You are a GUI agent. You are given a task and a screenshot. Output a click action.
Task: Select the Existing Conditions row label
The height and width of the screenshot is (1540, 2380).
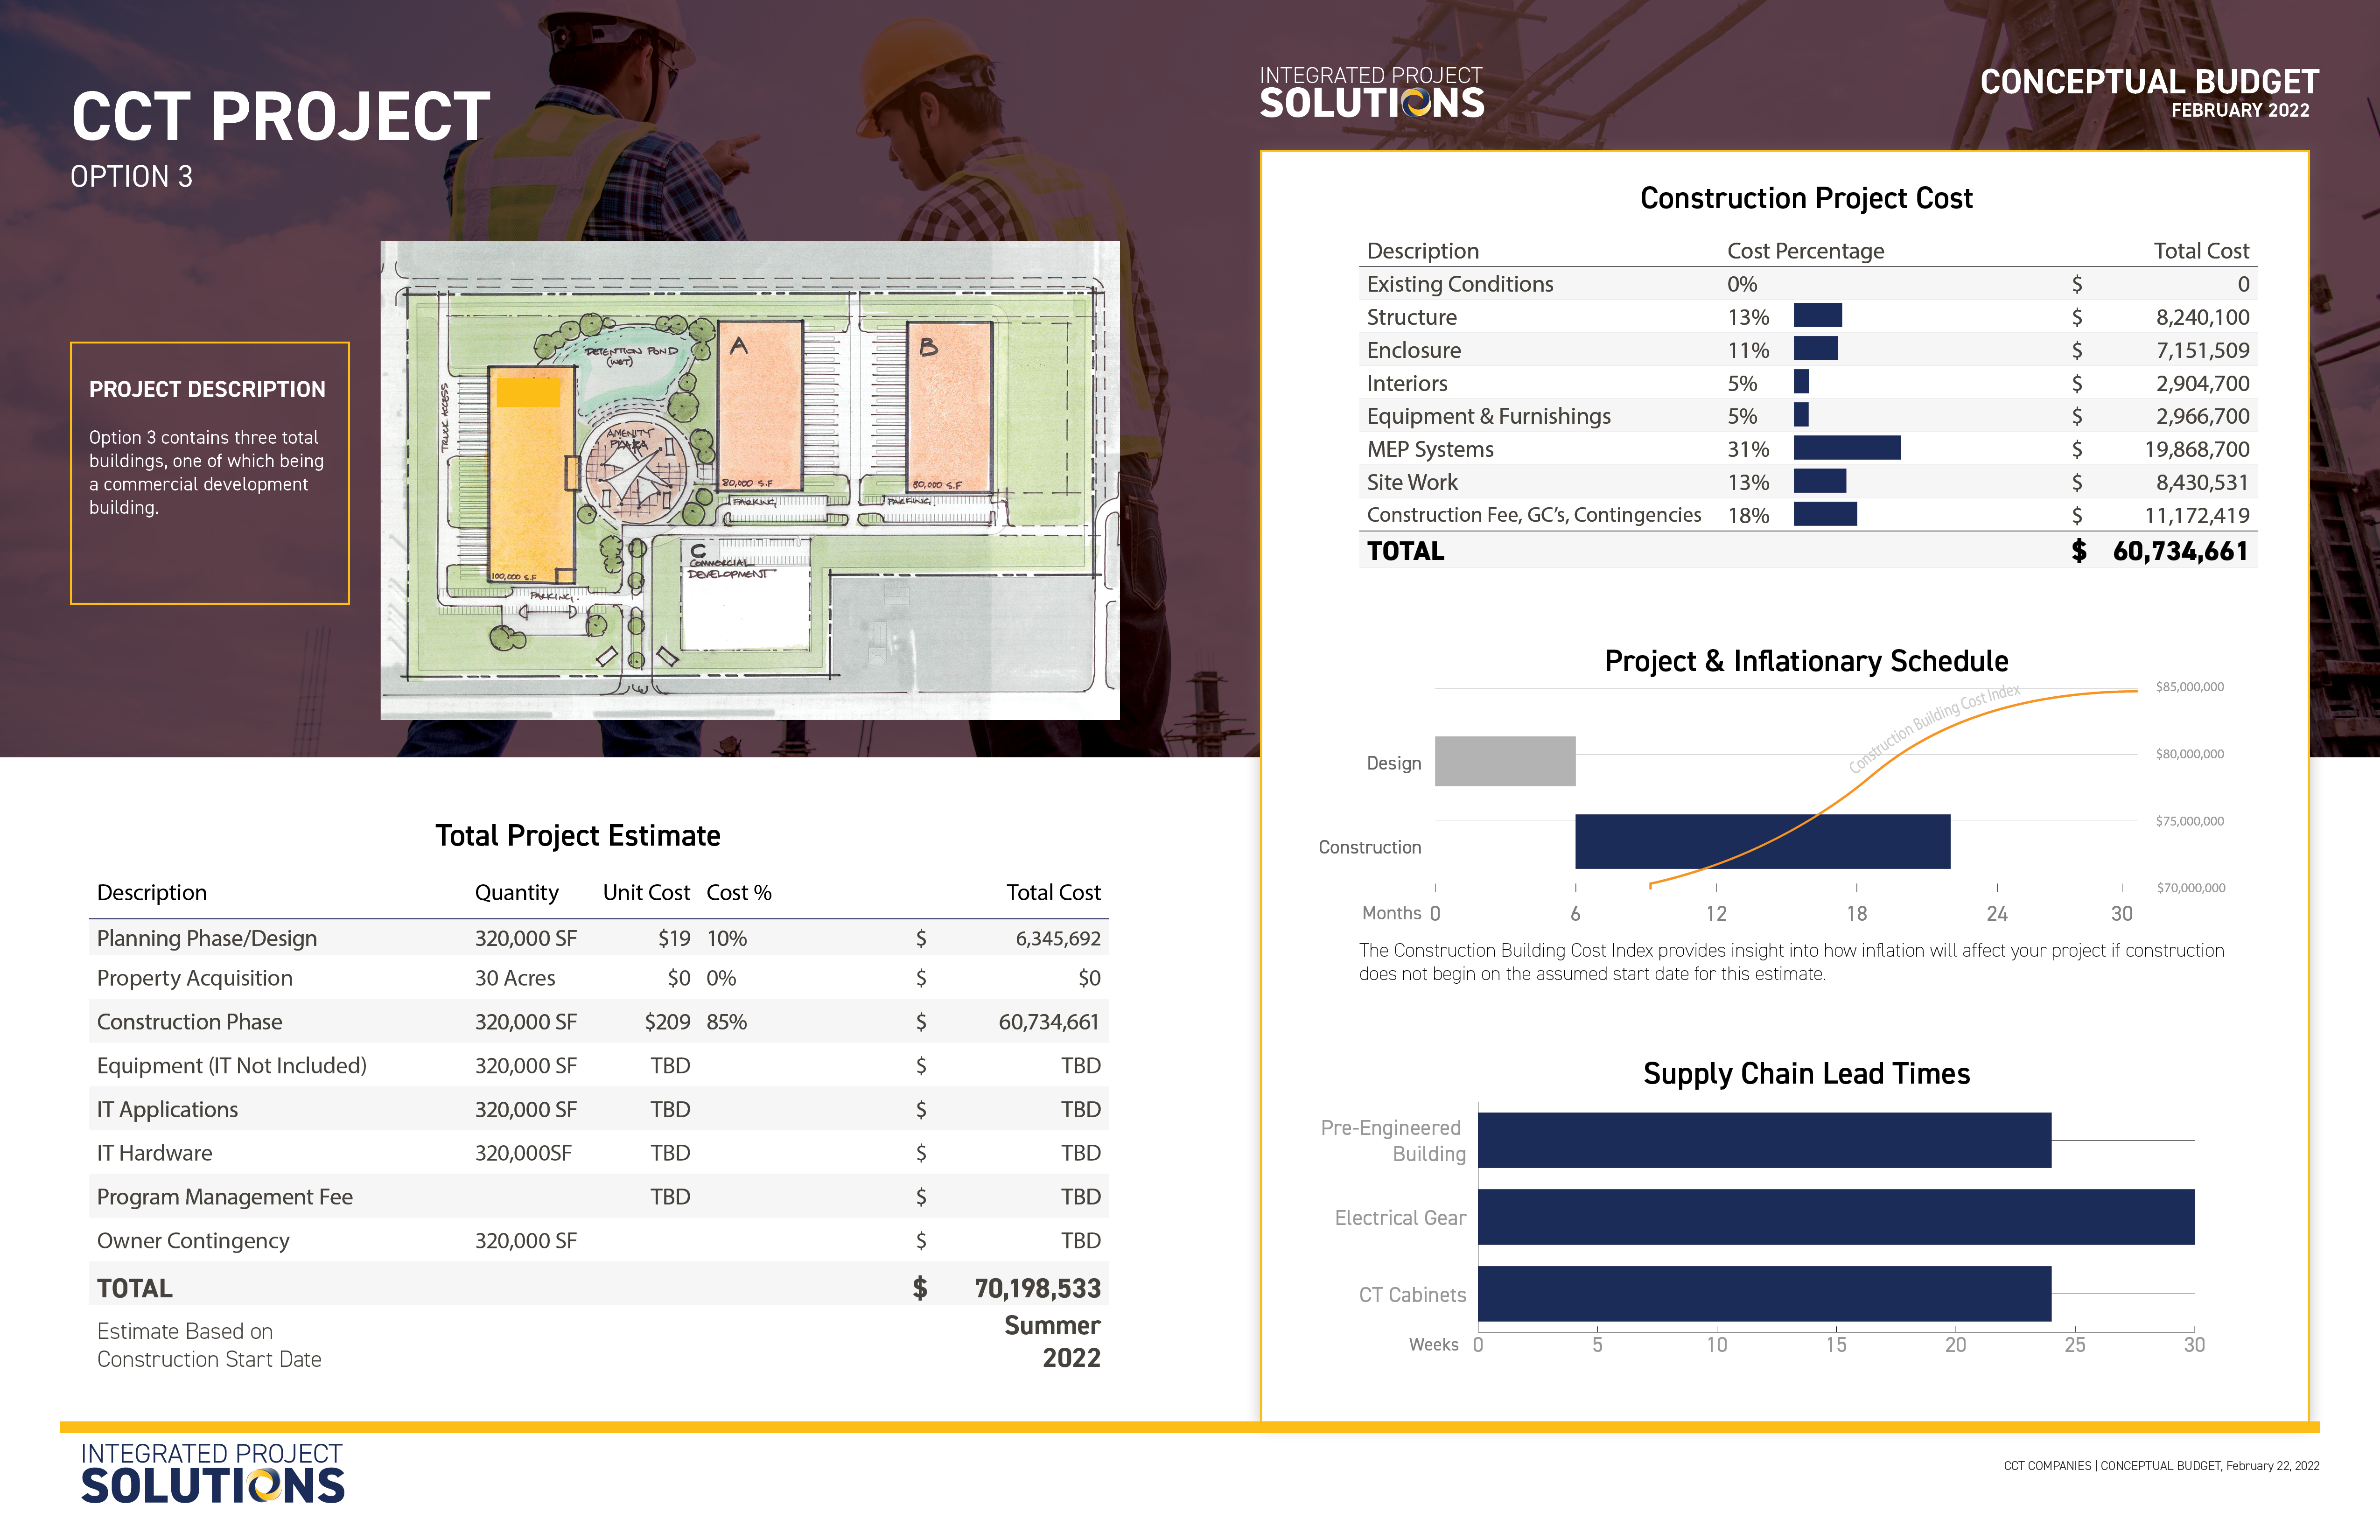point(1460,284)
